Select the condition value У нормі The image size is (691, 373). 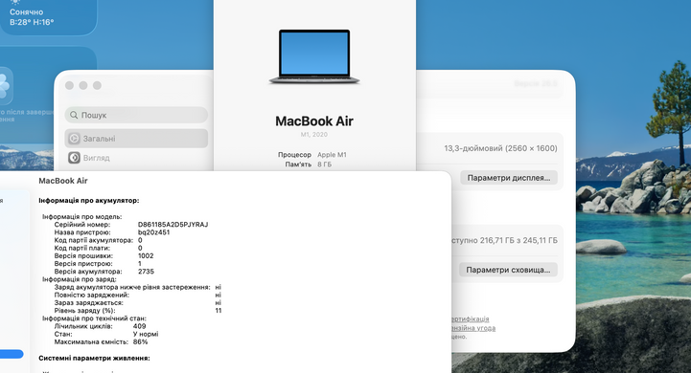pyautogui.click(x=146, y=334)
